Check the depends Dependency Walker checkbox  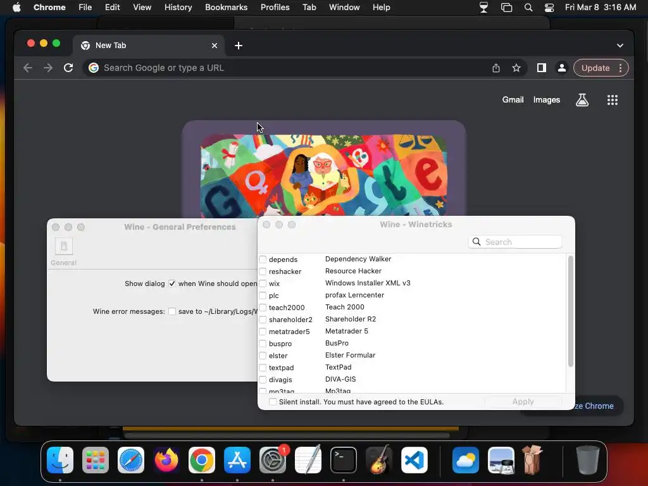point(263,259)
